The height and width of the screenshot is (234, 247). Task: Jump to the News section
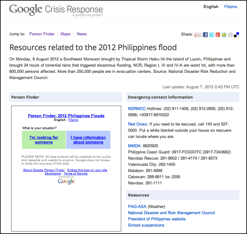82,34
